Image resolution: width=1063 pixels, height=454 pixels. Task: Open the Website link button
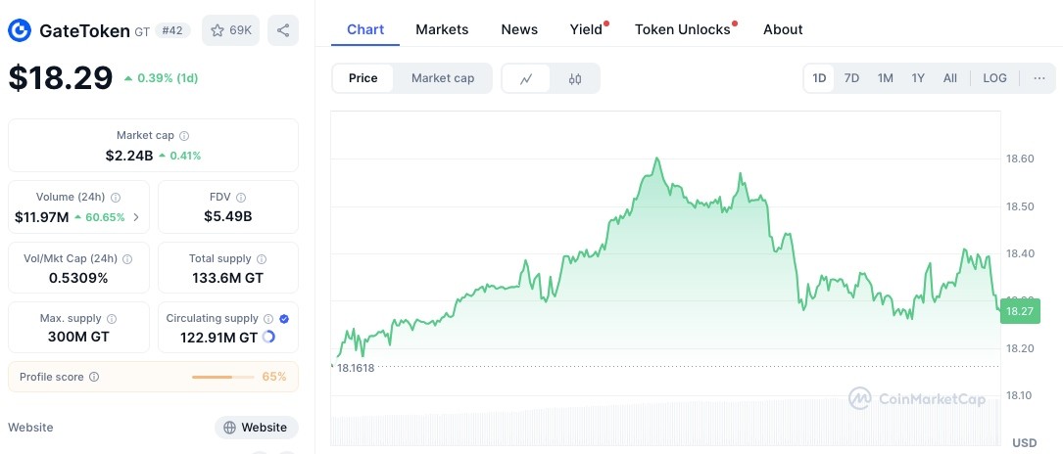pos(257,428)
